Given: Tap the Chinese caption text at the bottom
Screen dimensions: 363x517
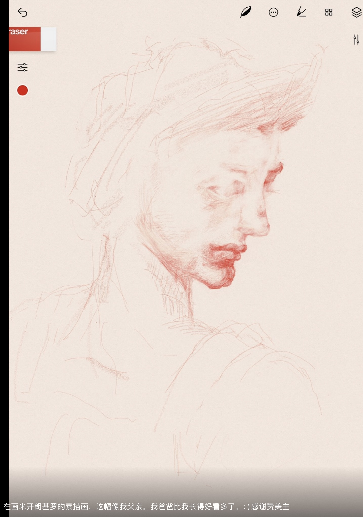Looking at the screenshot, I should pos(146,506).
